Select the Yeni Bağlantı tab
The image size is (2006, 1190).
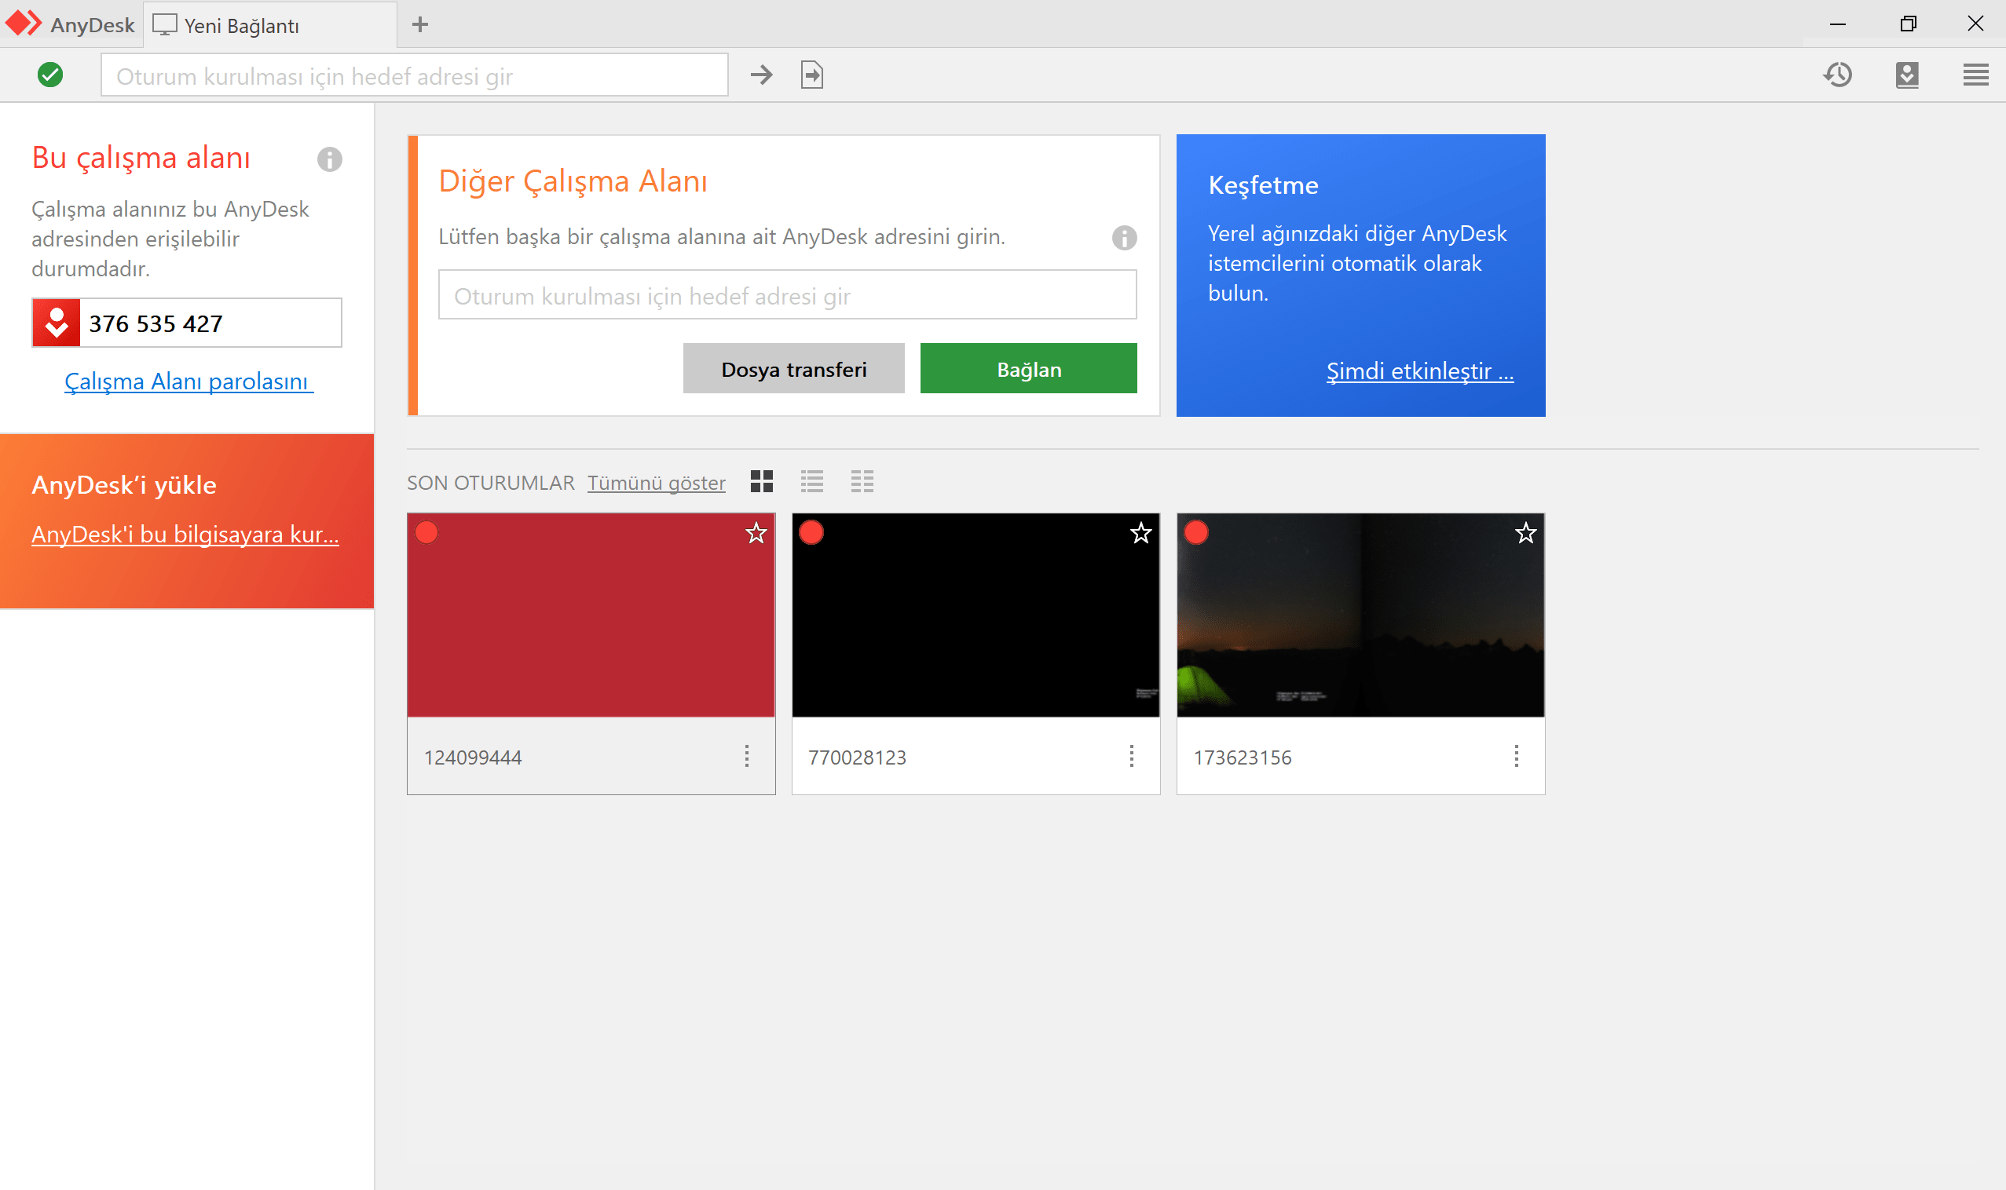(269, 25)
